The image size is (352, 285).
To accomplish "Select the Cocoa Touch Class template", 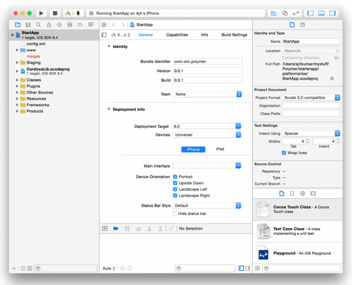I will click(297, 209).
